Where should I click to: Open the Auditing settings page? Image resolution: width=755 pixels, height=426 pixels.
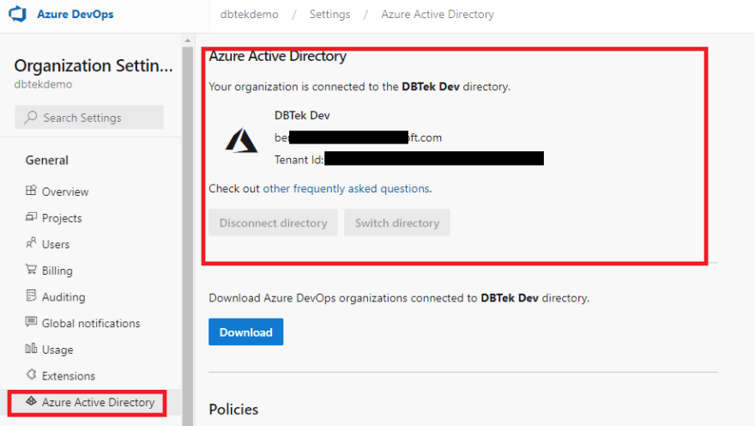(x=63, y=297)
